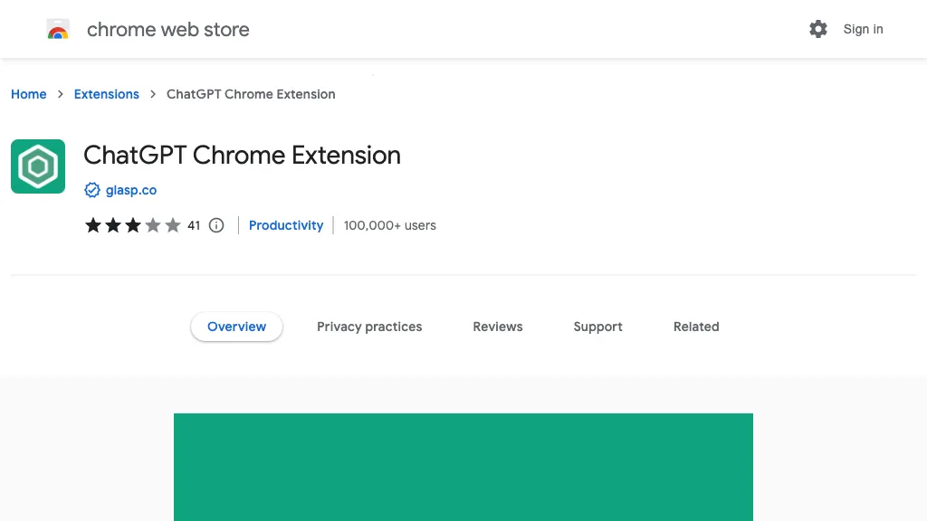View the Related tab
Screen dimensions: 927x521
tap(696, 327)
